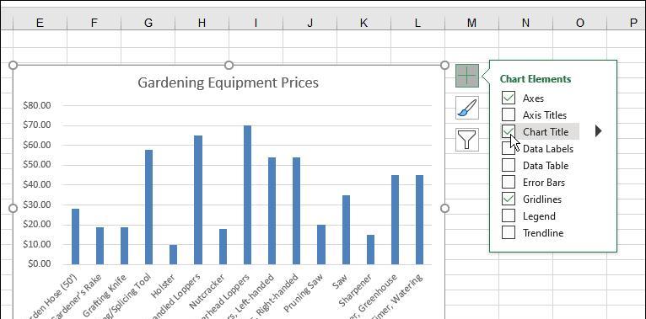The height and width of the screenshot is (319, 646).
Task: Tick the Error Bars checkbox
Action: click(x=509, y=182)
